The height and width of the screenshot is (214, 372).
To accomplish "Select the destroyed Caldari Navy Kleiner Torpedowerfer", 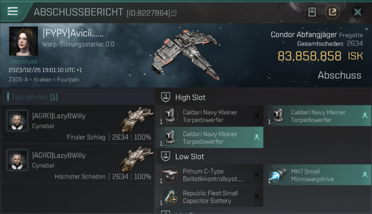I will pos(209,116).
